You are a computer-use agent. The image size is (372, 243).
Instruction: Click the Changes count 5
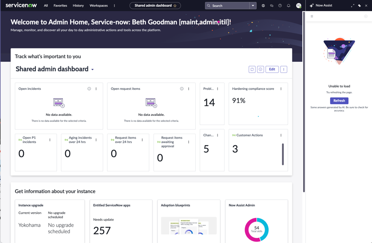coord(206,149)
